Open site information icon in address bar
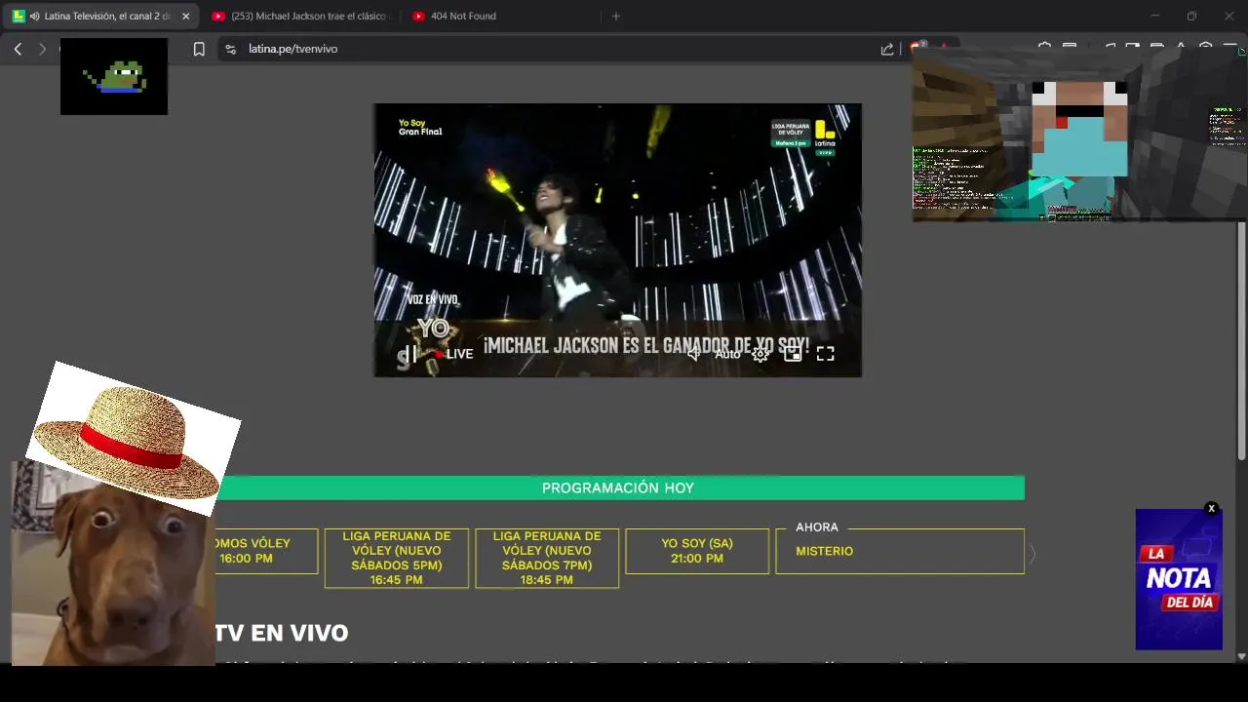This screenshot has width=1248, height=702. 230,49
